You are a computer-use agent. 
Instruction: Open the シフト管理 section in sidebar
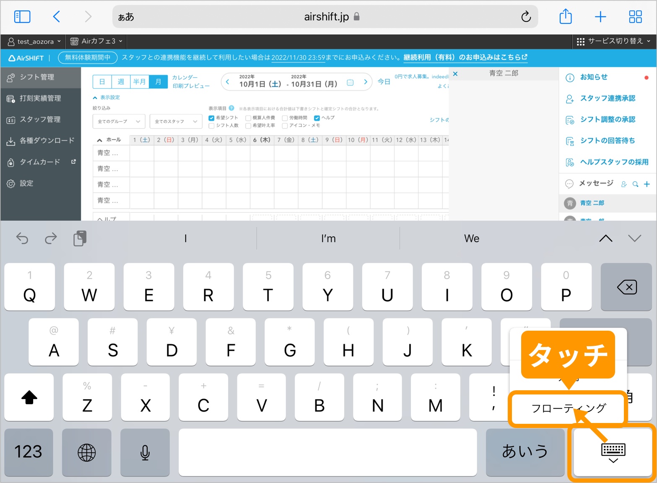pyautogui.click(x=36, y=77)
